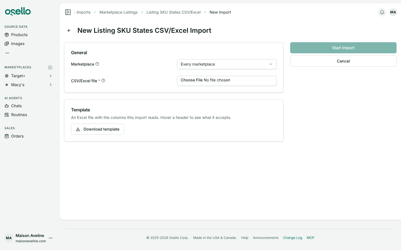Image resolution: width=401 pixels, height=250 pixels.
Task: Click the Marketplace help question icon
Action: [x=97, y=64]
